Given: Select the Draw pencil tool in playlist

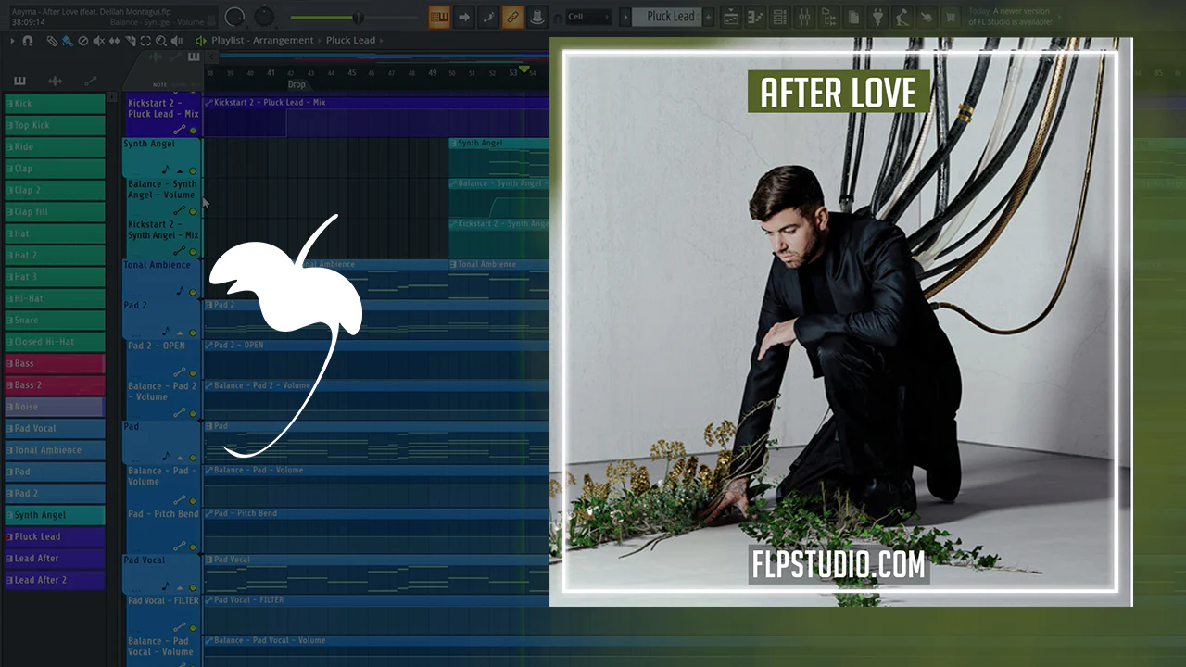Looking at the screenshot, I should (52, 41).
